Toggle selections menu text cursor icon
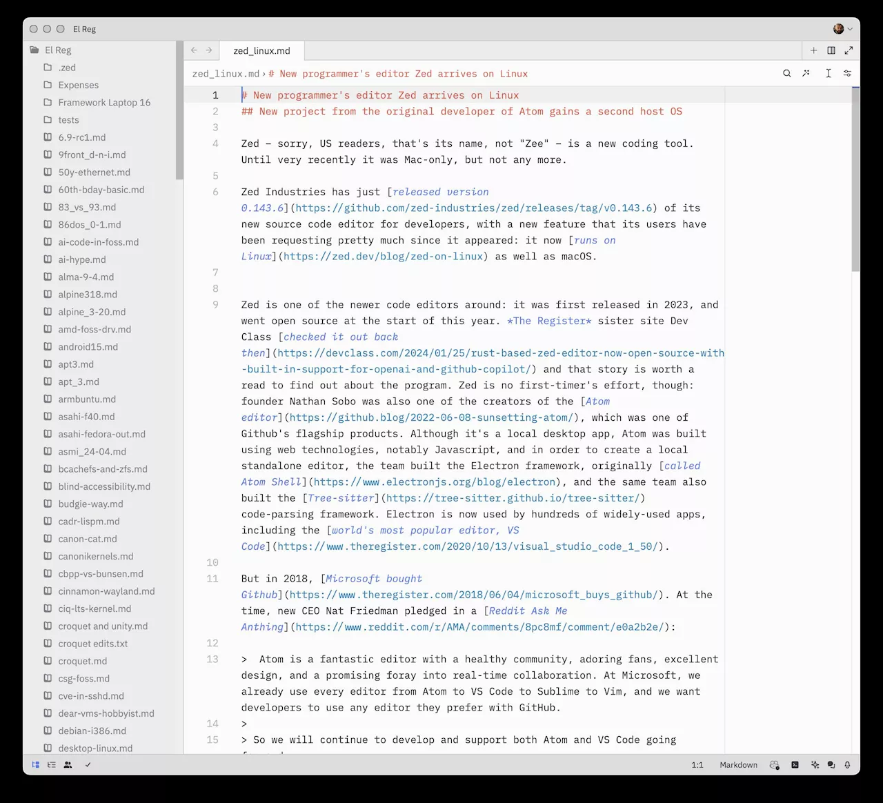 [x=828, y=73]
